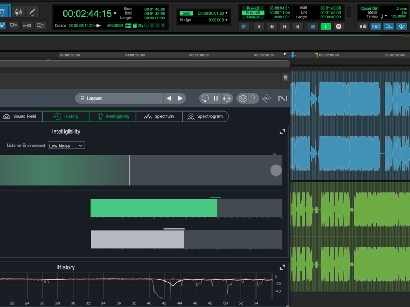Stop playback with blue square button
The width and height of the screenshot is (410, 307).
313,27
